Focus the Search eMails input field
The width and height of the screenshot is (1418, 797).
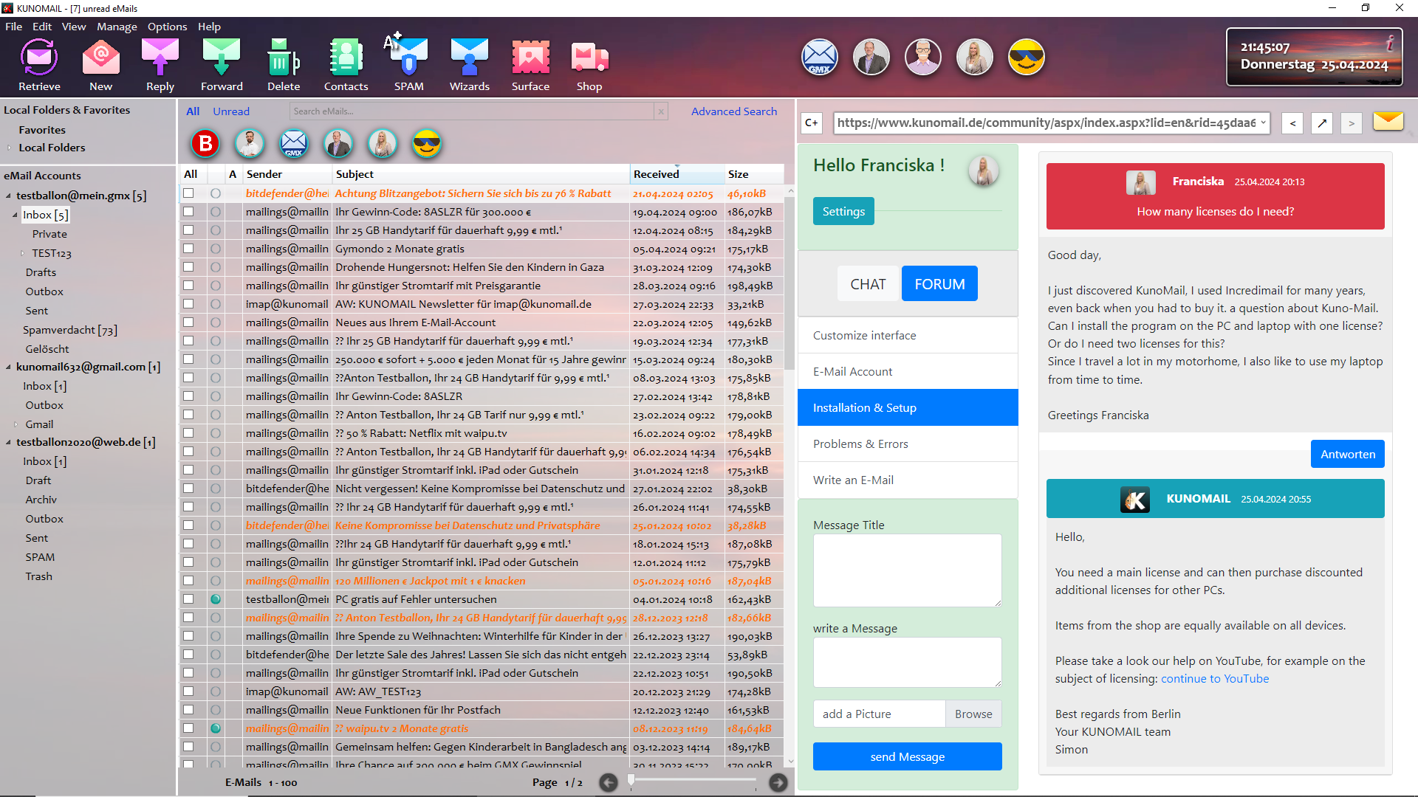tap(472, 111)
